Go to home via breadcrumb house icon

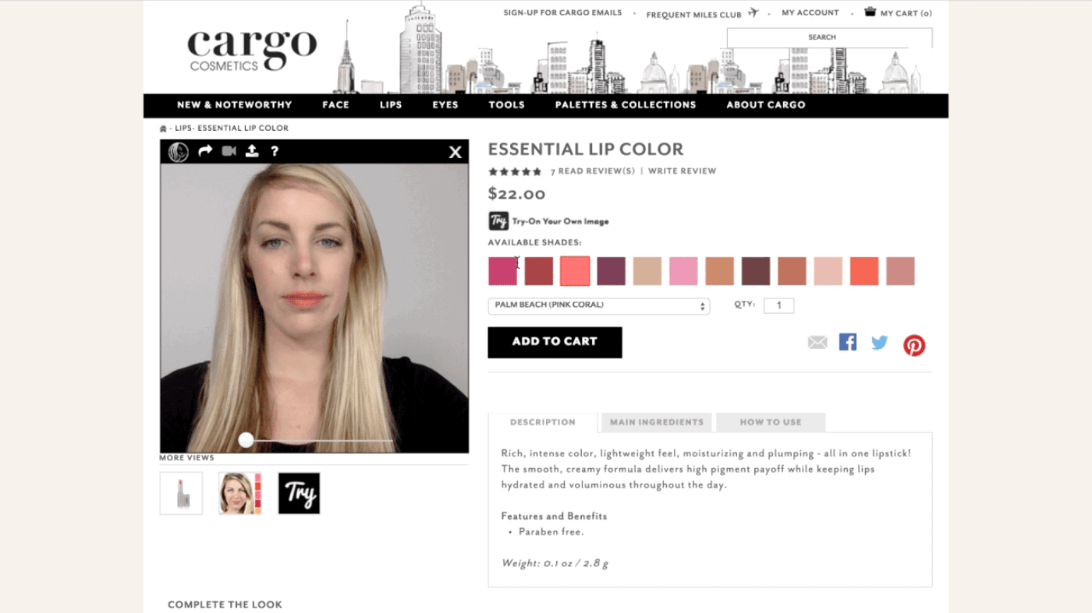click(x=163, y=129)
